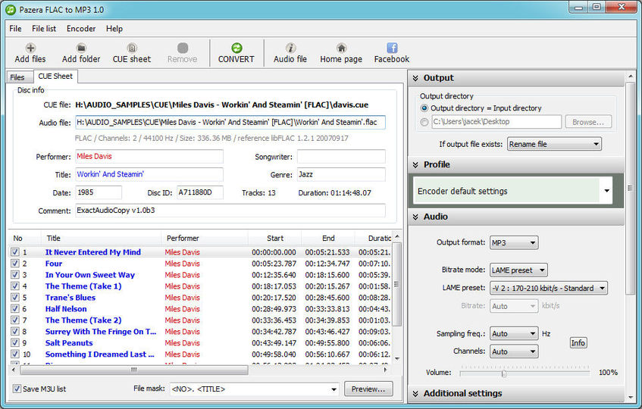The image size is (642, 409).
Task: Select the CUE Sheet tab
Action: click(x=55, y=76)
